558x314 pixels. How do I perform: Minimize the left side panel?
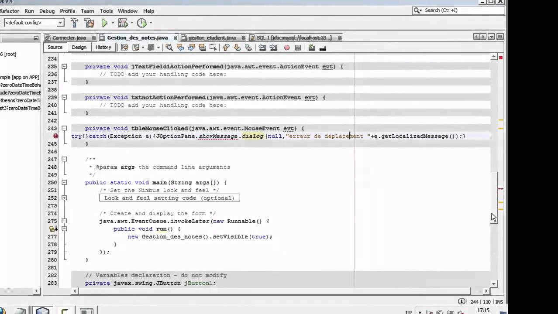(x=36, y=38)
